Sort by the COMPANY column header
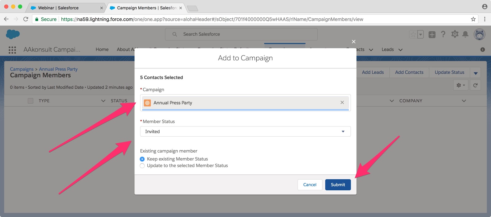 tap(411, 101)
